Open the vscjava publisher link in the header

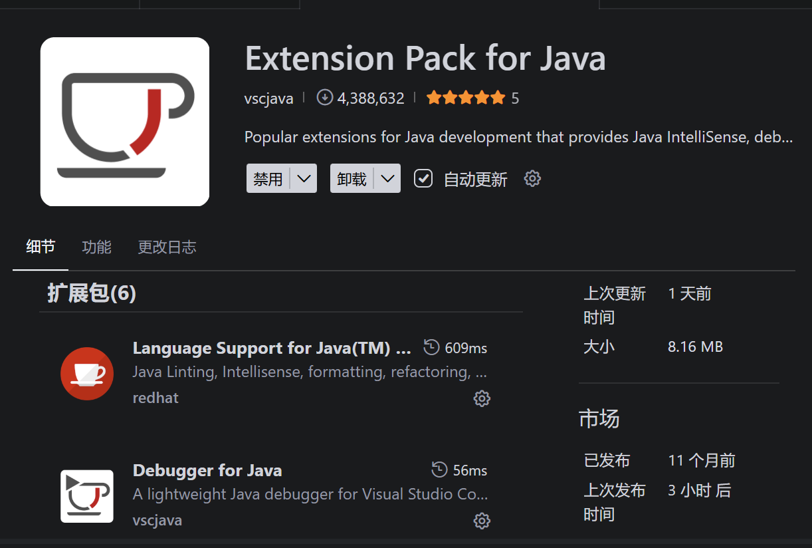[269, 98]
